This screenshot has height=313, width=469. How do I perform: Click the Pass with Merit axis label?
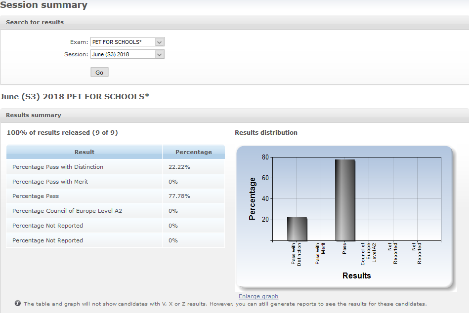point(320,253)
